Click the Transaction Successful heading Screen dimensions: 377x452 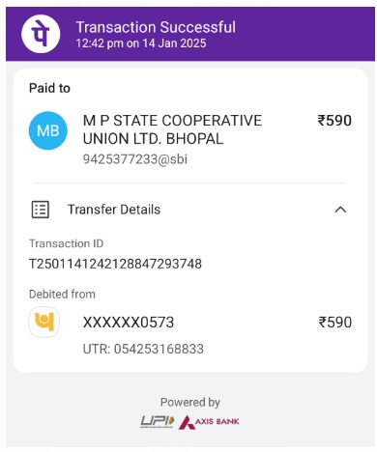tap(156, 27)
